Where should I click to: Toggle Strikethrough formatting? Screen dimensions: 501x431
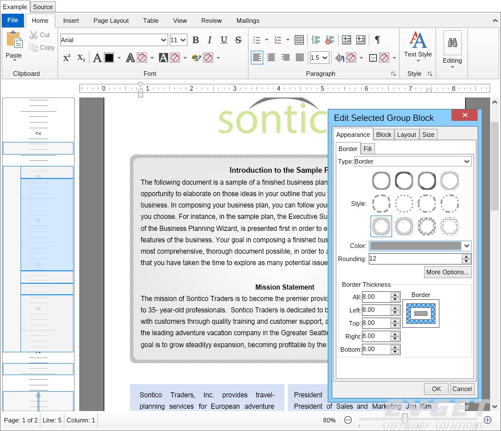click(238, 40)
